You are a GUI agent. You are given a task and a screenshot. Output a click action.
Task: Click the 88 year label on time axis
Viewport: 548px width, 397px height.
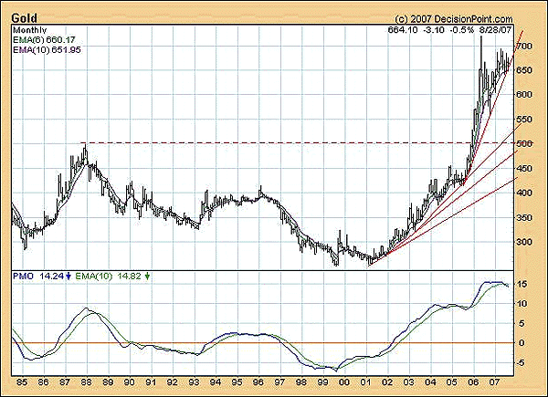click(86, 383)
